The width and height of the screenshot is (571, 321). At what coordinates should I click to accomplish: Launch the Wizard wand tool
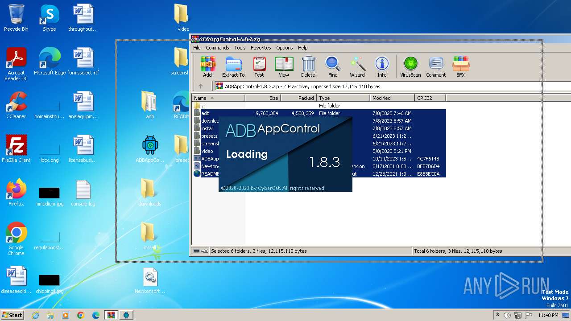[357, 67]
